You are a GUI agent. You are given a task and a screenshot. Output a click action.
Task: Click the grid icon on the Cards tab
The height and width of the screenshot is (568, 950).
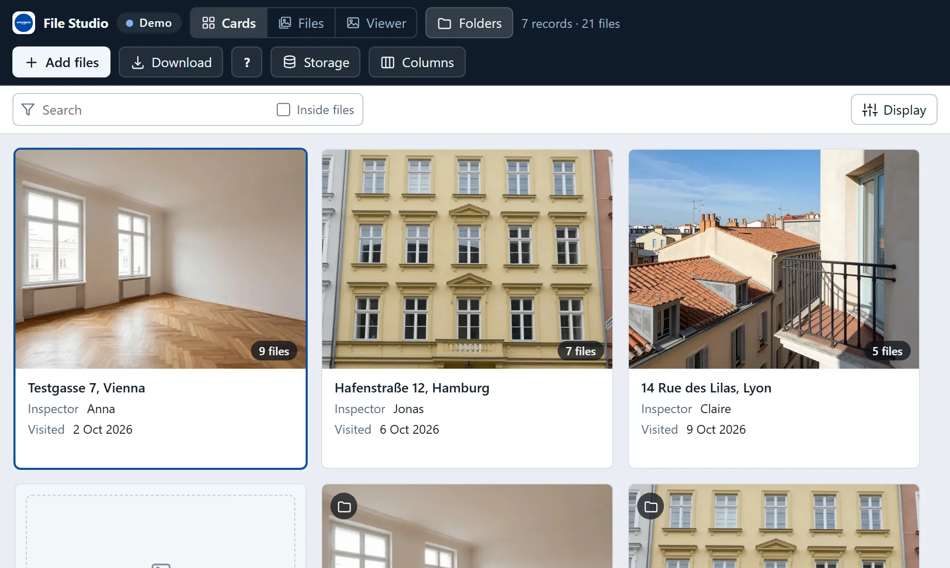click(209, 23)
